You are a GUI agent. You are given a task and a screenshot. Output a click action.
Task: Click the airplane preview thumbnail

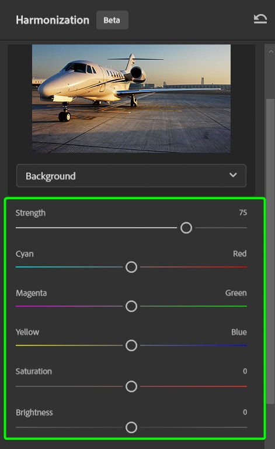(x=131, y=98)
